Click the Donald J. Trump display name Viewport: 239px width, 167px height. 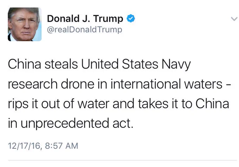[x=85, y=19]
